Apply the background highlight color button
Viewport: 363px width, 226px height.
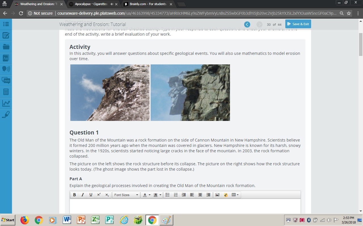point(155,195)
